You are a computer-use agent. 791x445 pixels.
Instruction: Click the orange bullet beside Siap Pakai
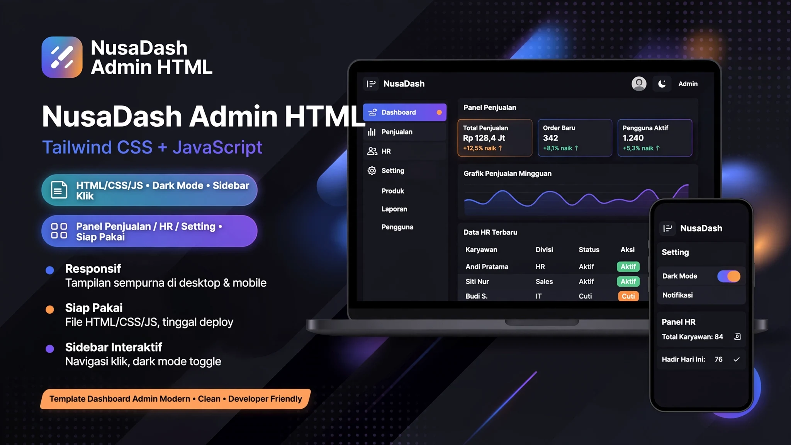point(50,309)
